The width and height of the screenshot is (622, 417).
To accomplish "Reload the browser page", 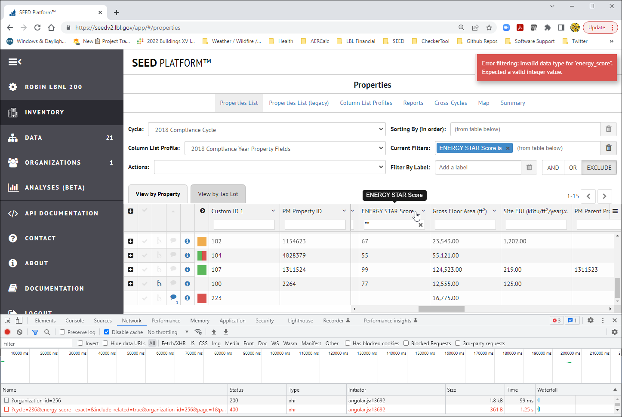I will (37, 28).
